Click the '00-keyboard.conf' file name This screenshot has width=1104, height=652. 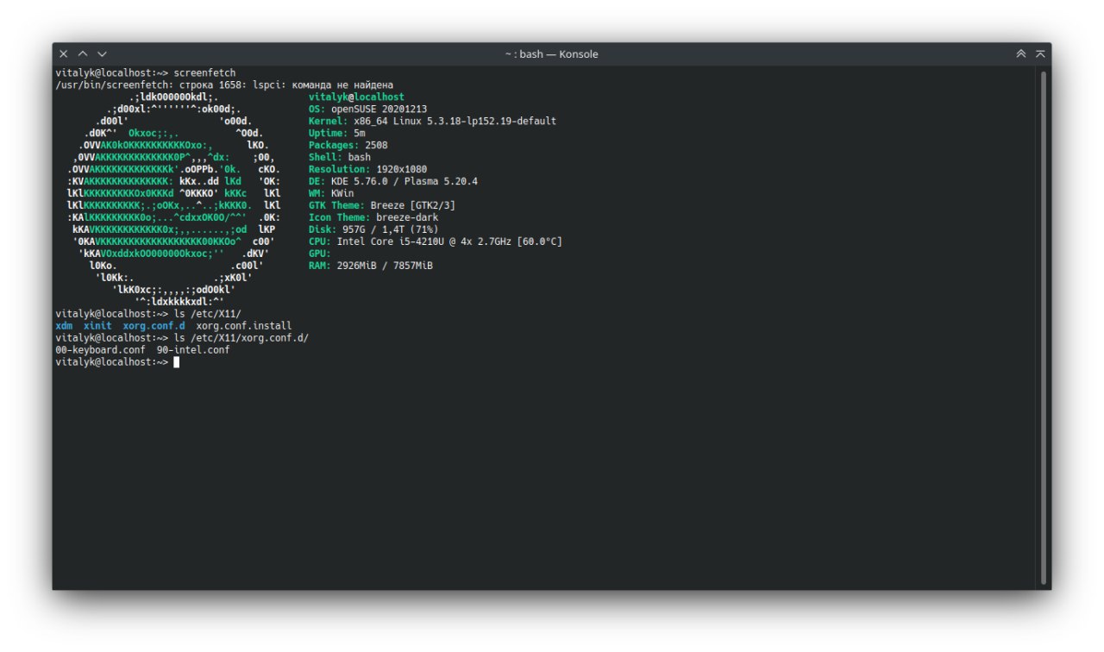point(100,350)
